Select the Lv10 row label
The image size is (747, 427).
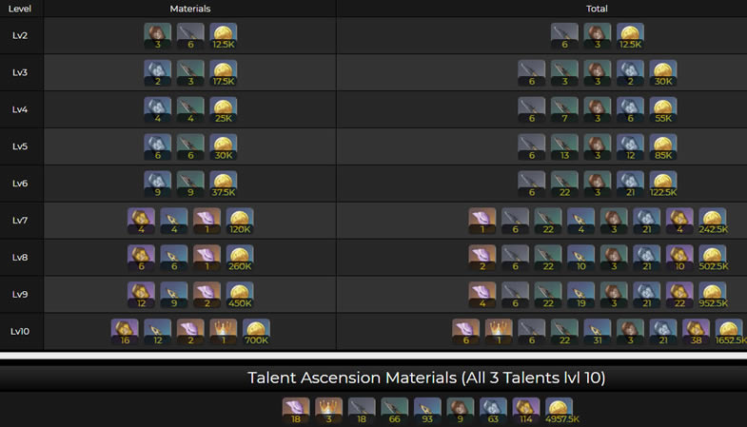(x=20, y=333)
